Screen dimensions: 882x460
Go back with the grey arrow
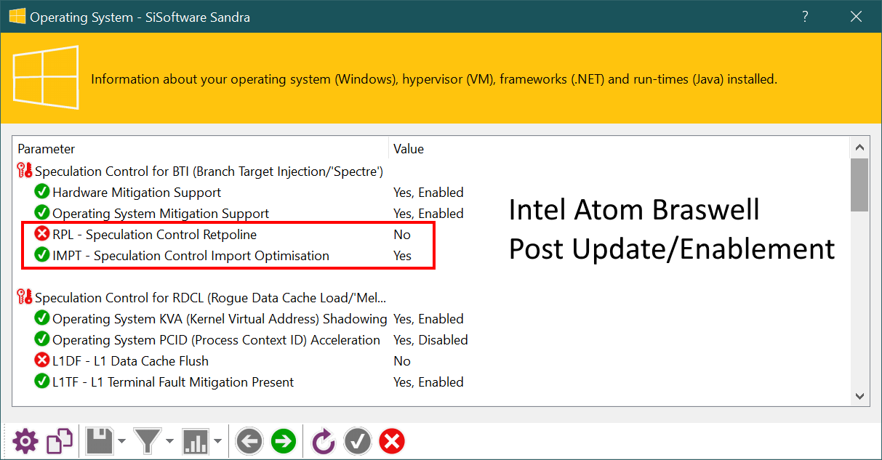pyautogui.click(x=249, y=441)
